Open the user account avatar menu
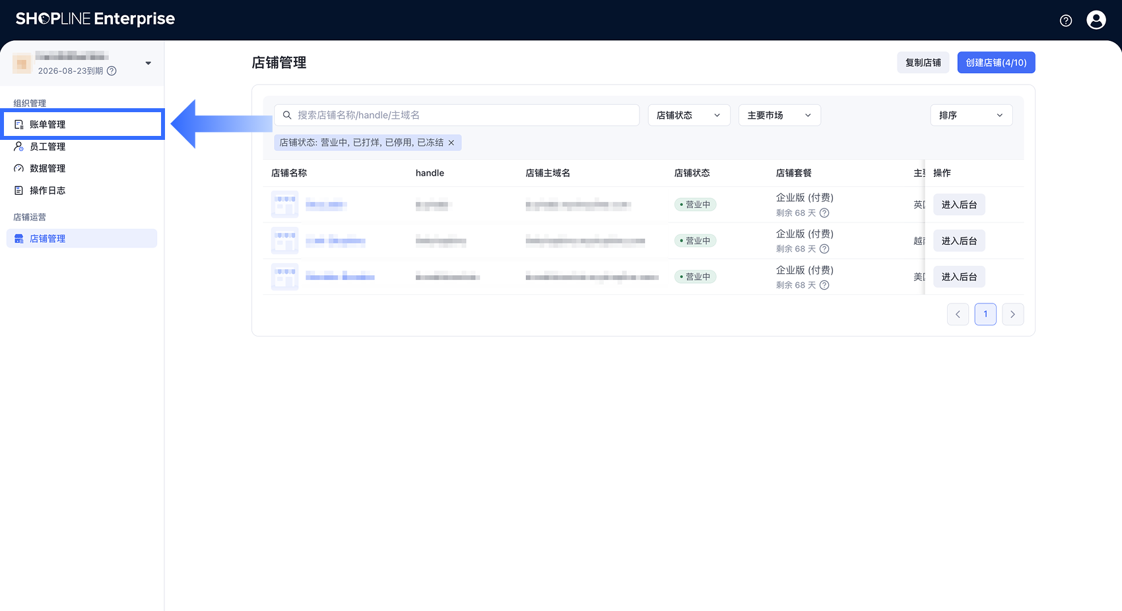Screen dimensions: 1122x611 click(1096, 20)
